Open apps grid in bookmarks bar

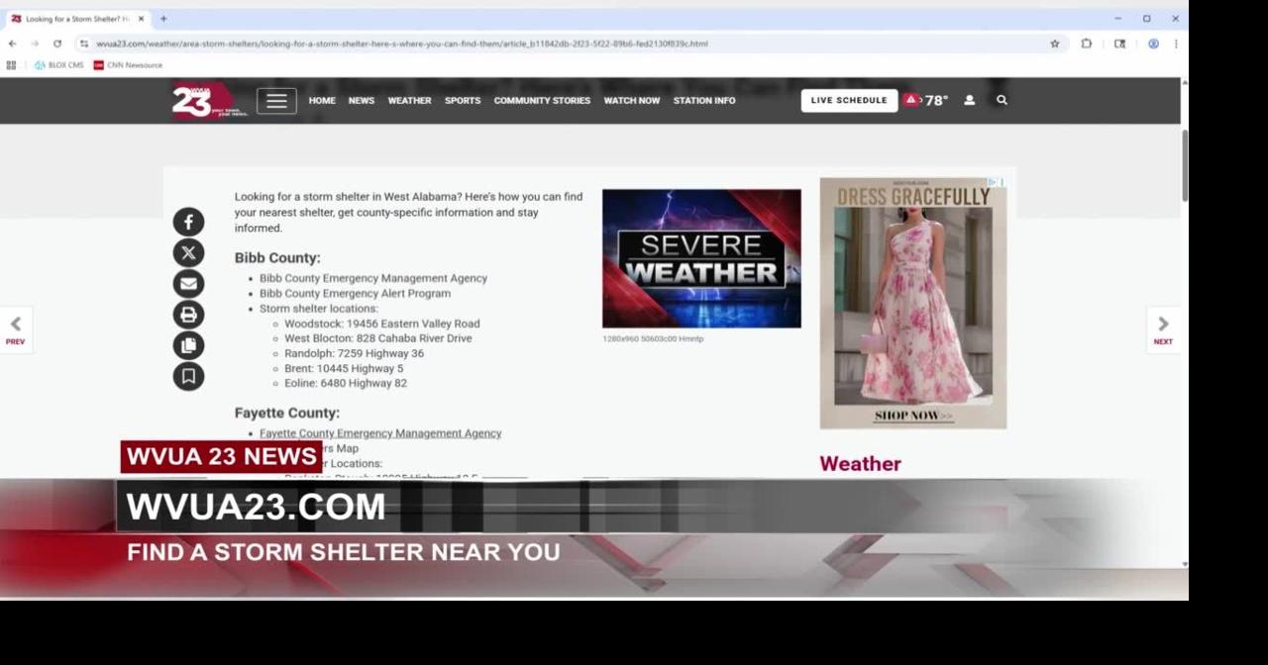(x=12, y=65)
